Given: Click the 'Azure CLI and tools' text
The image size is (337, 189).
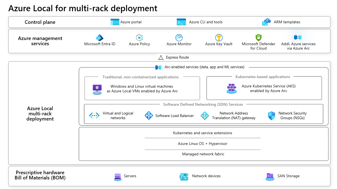Looking at the screenshot, I should 206,22.
